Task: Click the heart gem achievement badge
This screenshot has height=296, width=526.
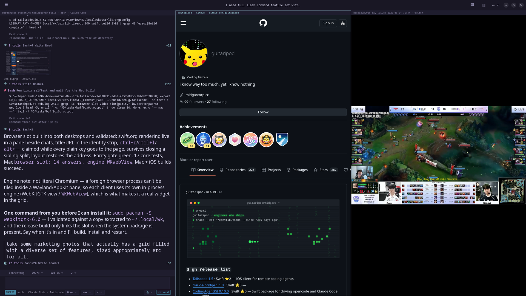Action: pyautogui.click(x=235, y=140)
